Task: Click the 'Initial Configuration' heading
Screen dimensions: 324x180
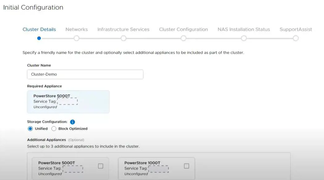Action: 33,7
